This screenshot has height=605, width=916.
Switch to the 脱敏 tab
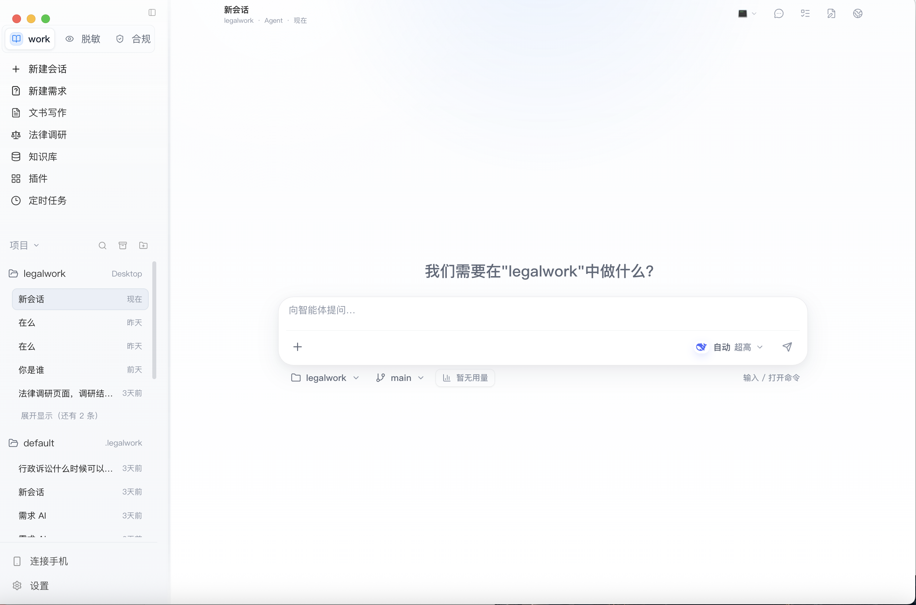(x=83, y=39)
